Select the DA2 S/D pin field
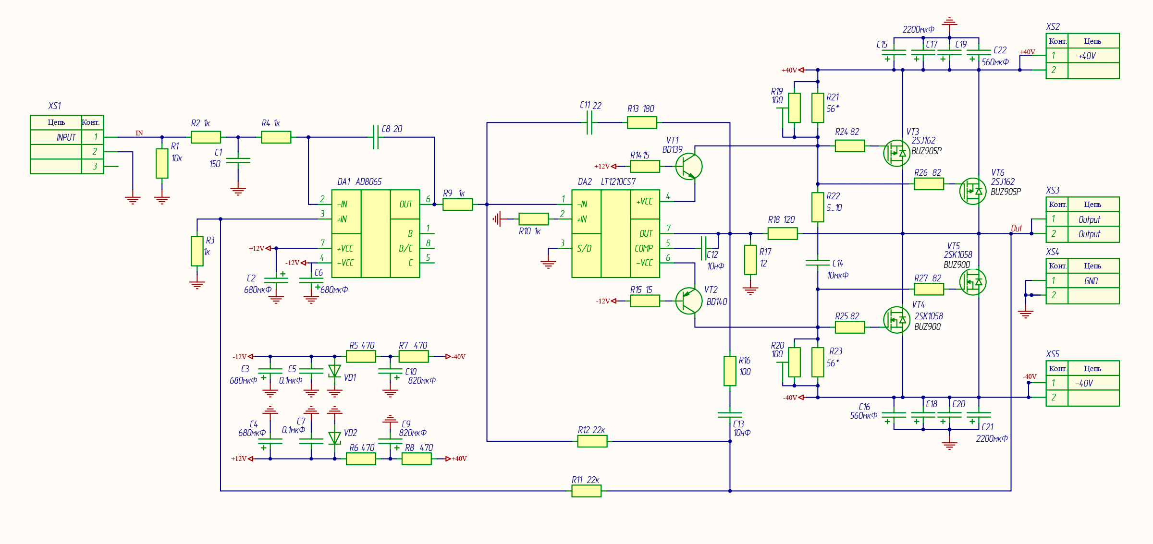Screen dimensions: 1153x544 (587, 255)
